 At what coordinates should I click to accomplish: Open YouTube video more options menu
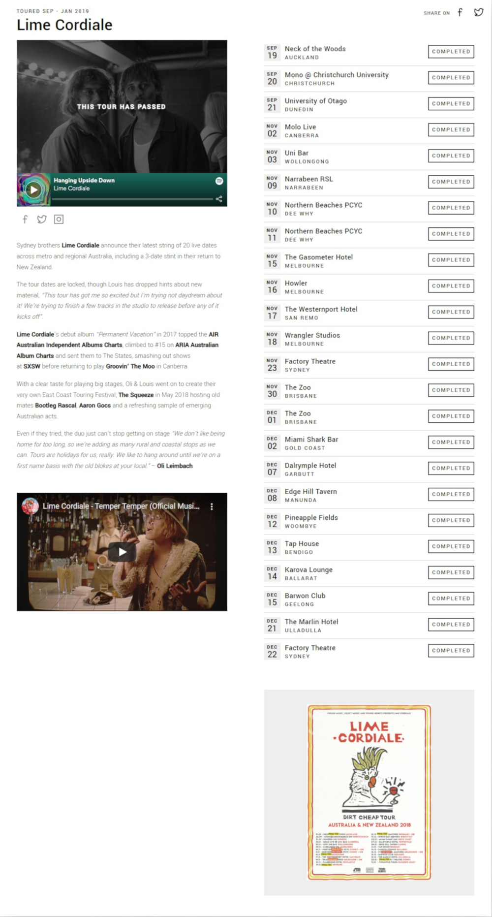(x=212, y=506)
